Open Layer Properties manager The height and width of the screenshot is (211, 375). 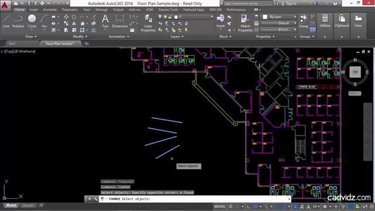point(148,23)
